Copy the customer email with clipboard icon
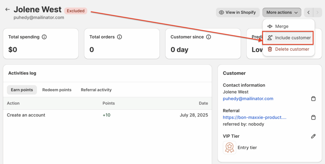Viewport: 325px width, 164px height. (313, 99)
